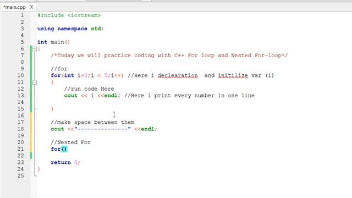
Task: Click the #include <iostream> line
Action: (x=69, y=15)
